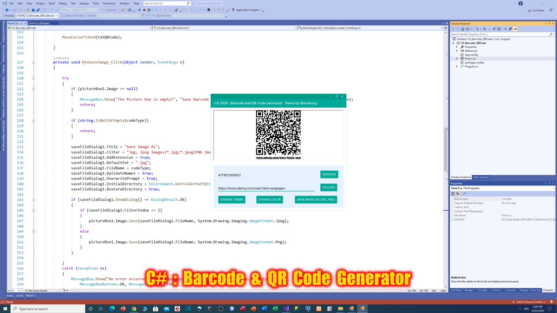Viewport: 557px width, 313px height.
Task: Select App.config in Solution Explorer
Action: pos(471,55)
